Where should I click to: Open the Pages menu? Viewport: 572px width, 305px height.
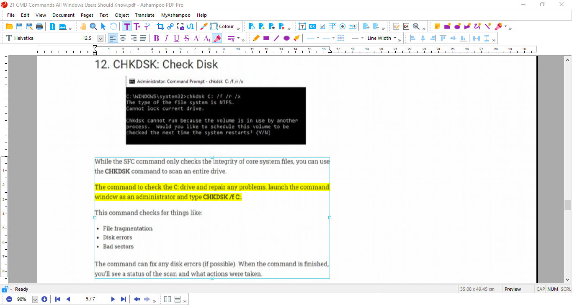click(87, 15)
